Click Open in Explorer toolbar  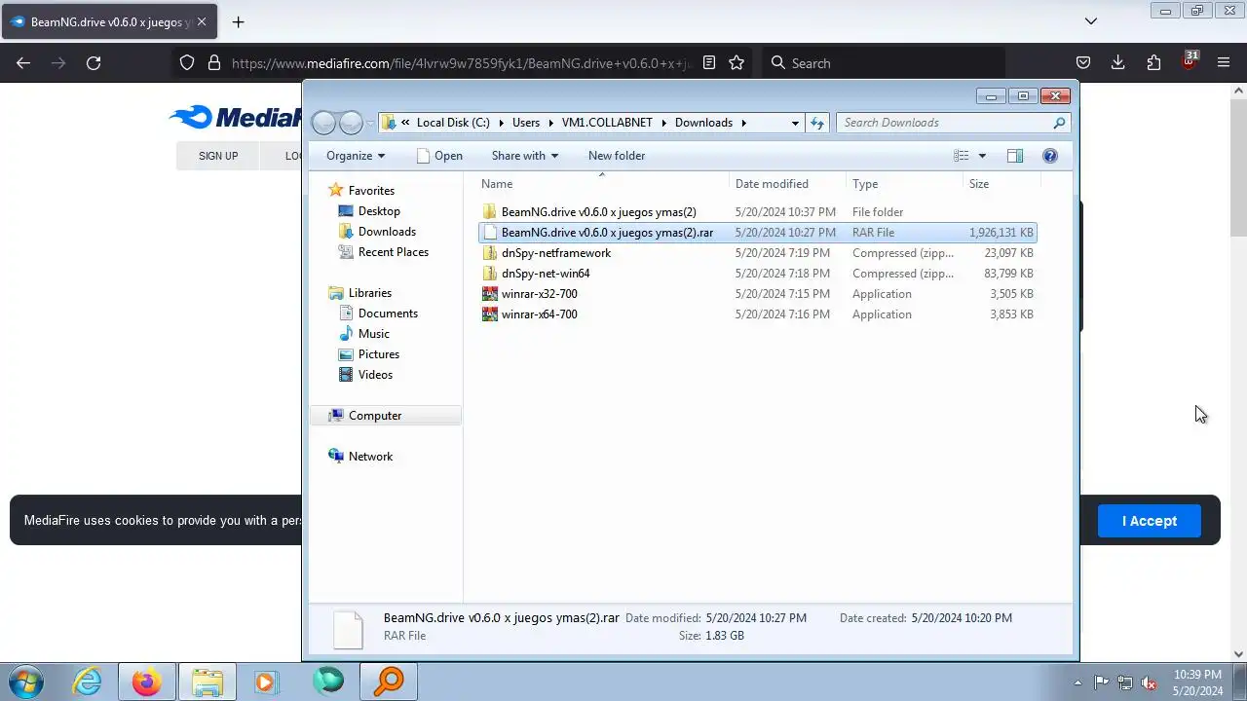tap(439, 156)
